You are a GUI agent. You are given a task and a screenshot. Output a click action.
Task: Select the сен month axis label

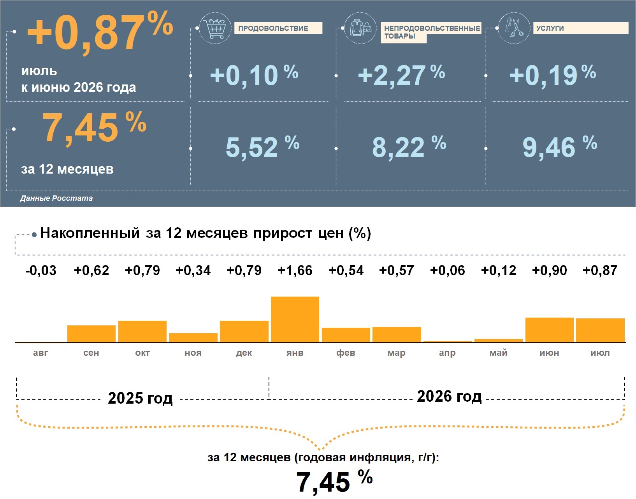[91, 353]
